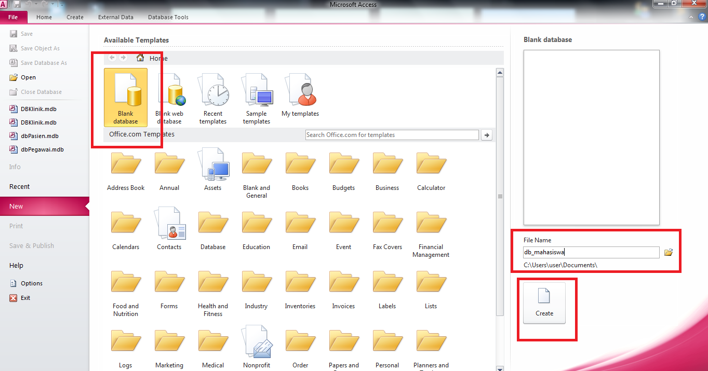
Task: Open recent file dbPasien.mdb
Action: [34, 136]
